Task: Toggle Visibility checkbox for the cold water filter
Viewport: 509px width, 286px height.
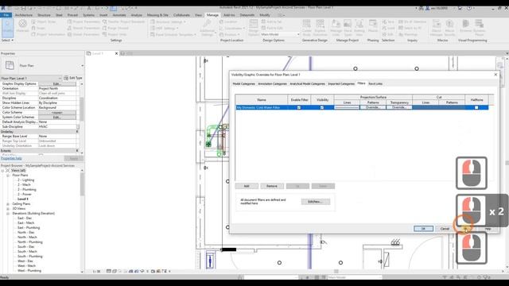Action: [x=322, y=107]
